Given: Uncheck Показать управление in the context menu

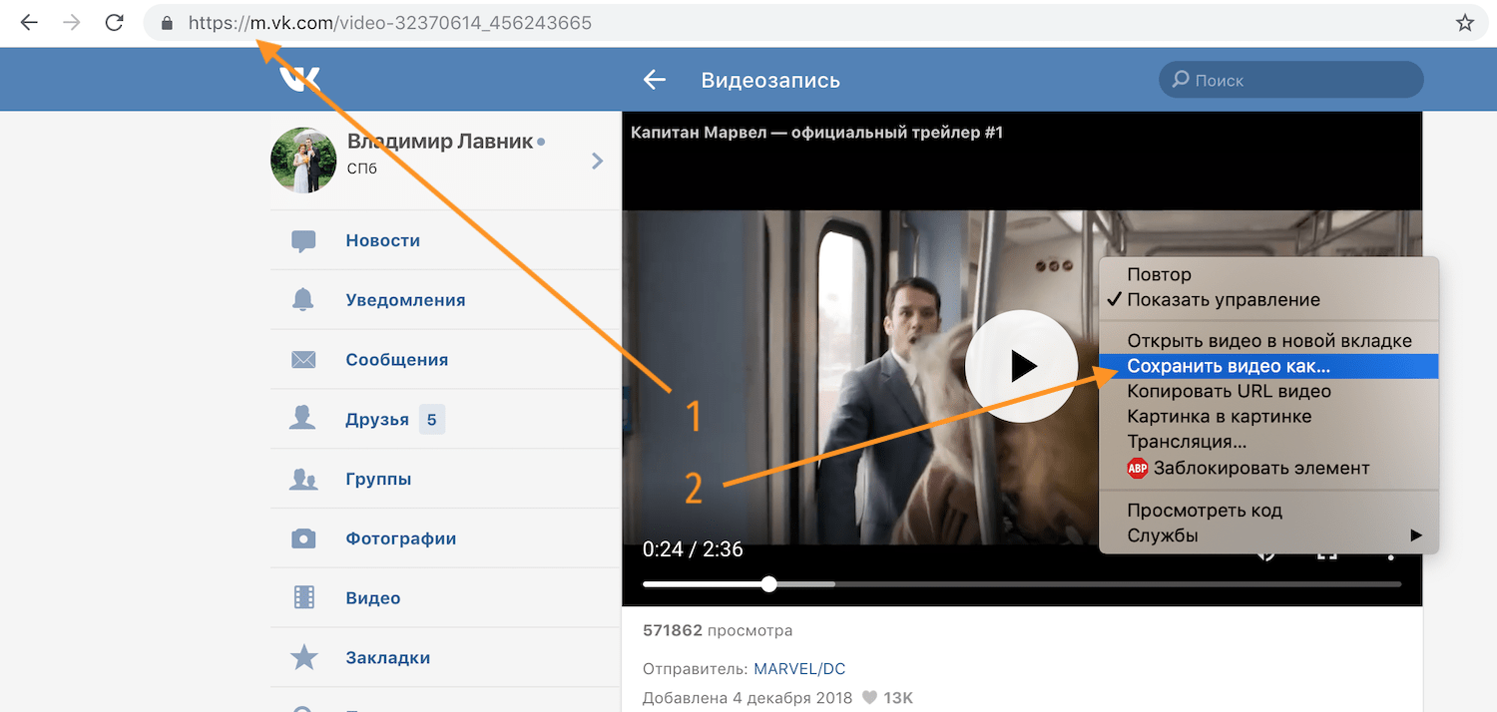Looking at the screenshot, I should pos(1268,300).
